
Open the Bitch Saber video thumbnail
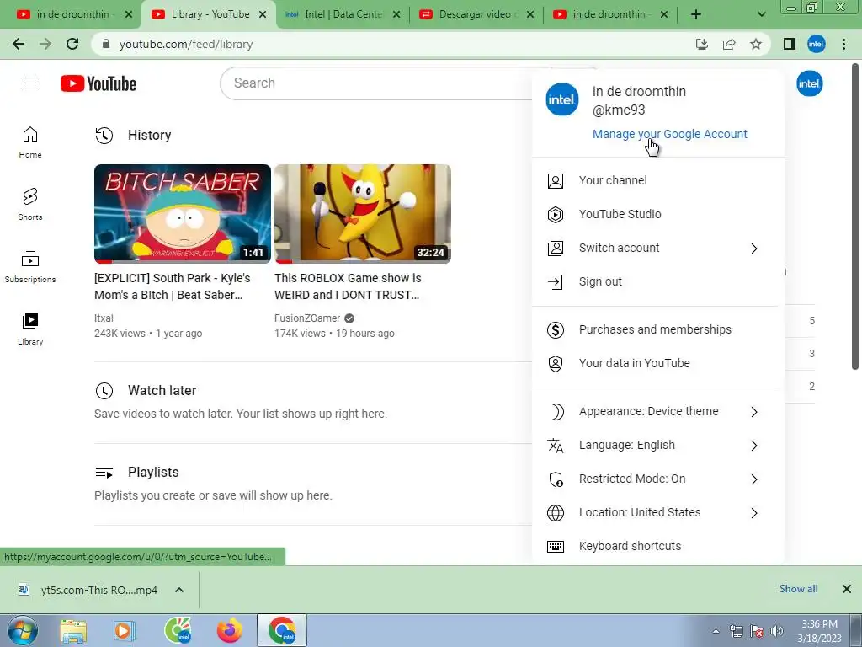(183, 213)
